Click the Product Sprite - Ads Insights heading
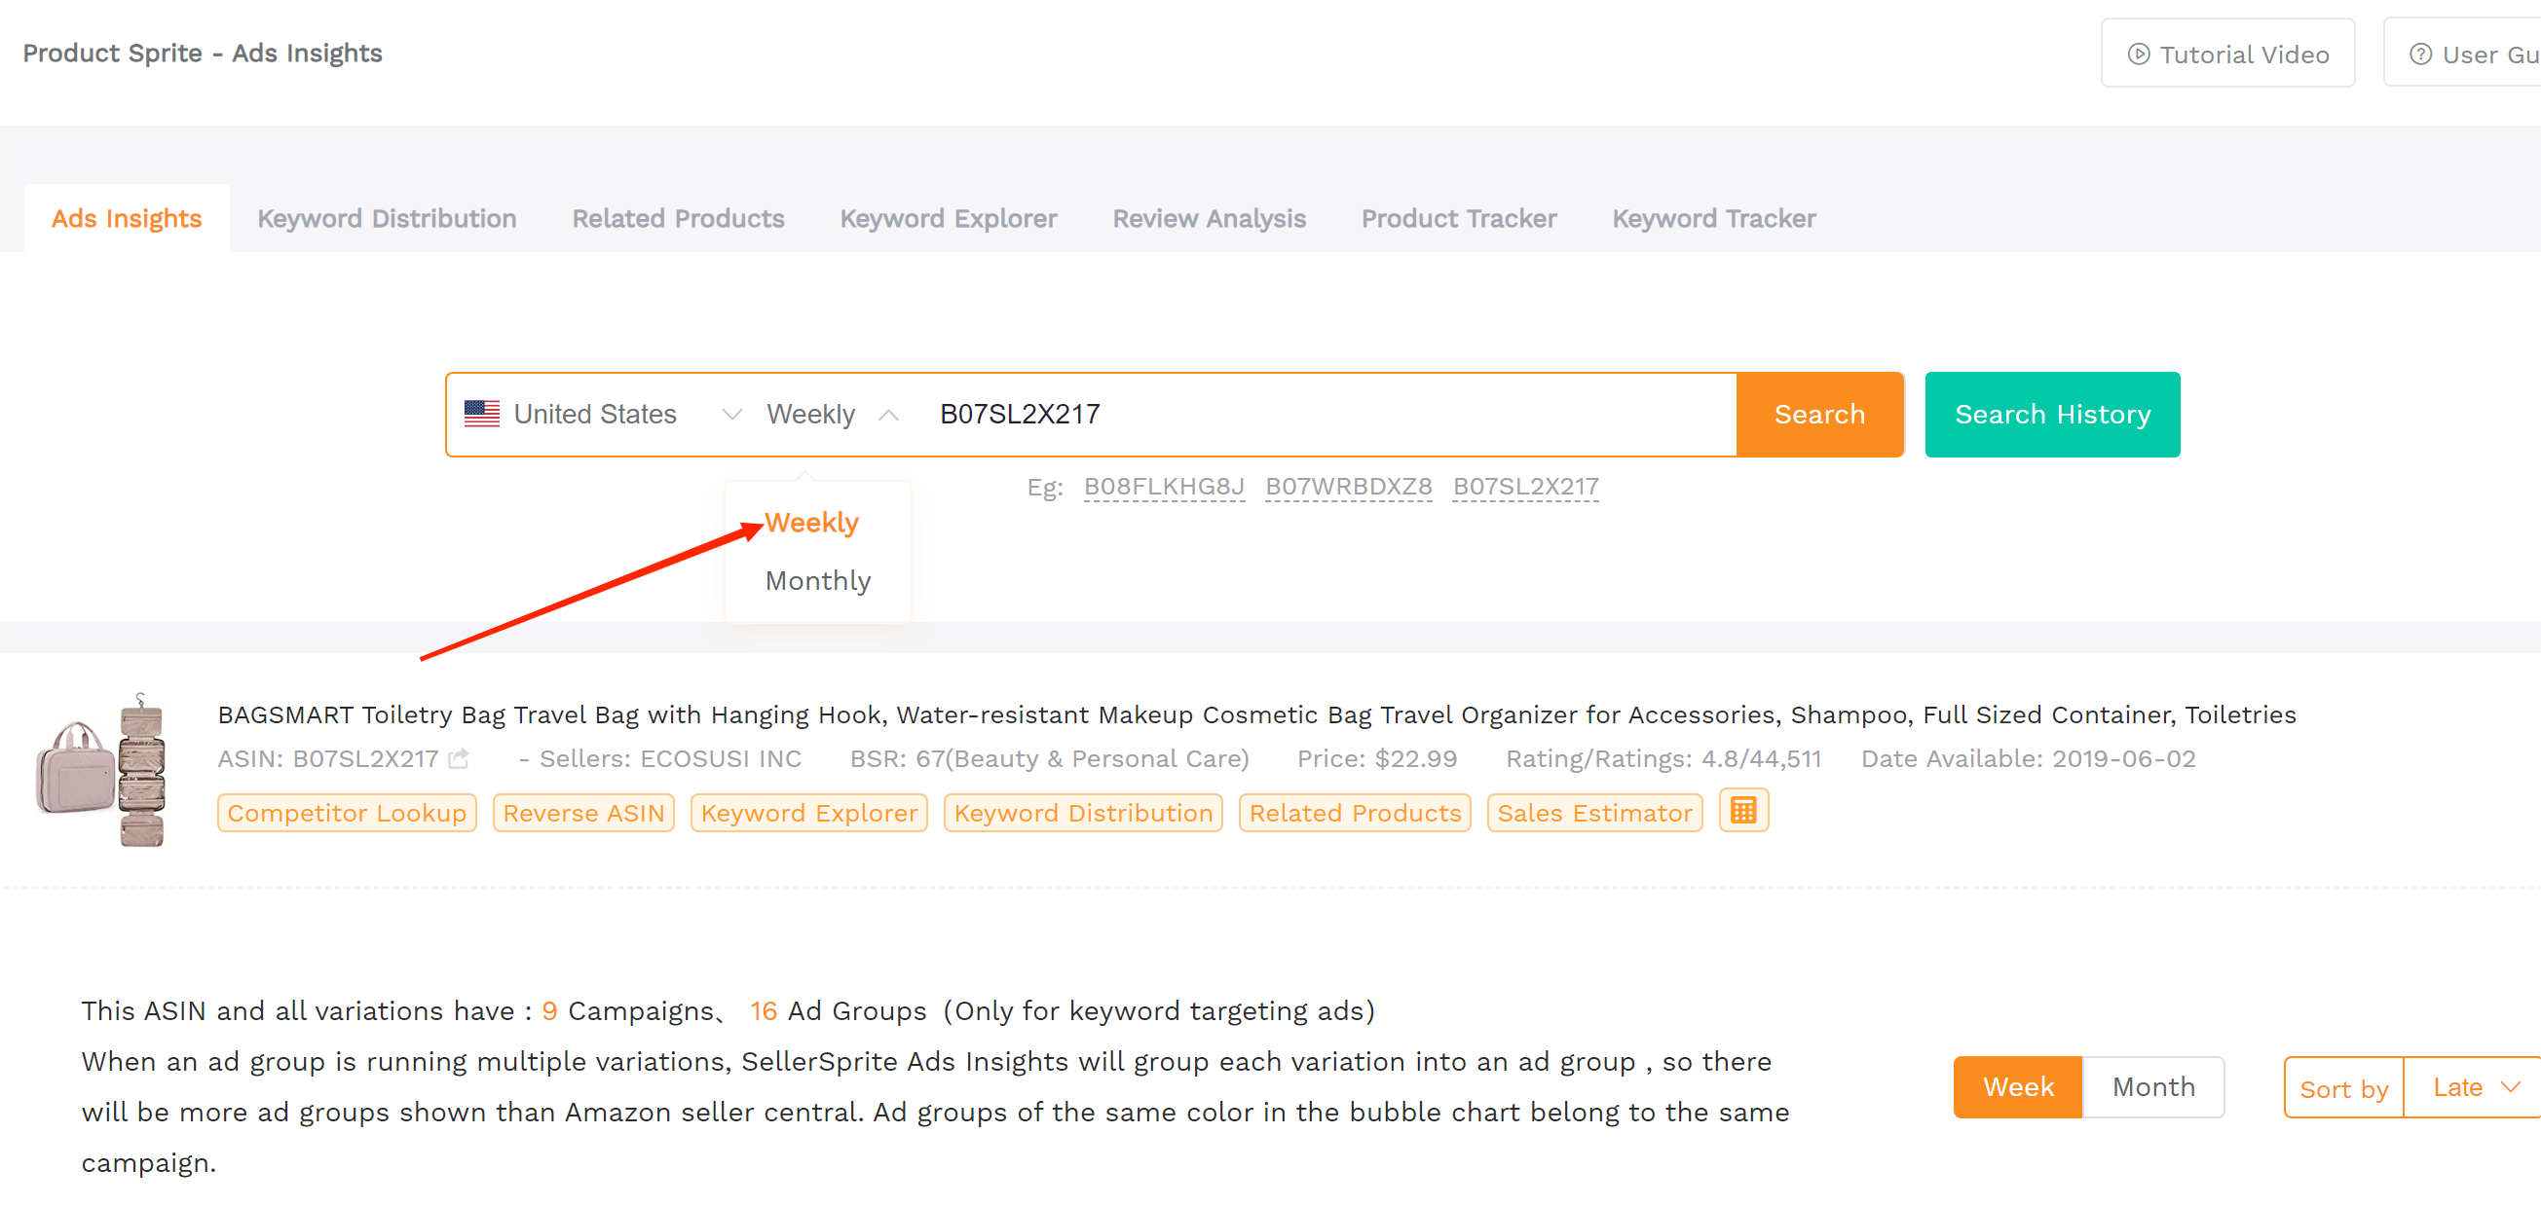Image resolution: width=2541 pixels, height=1207 pixels. (x=203, y=54)
